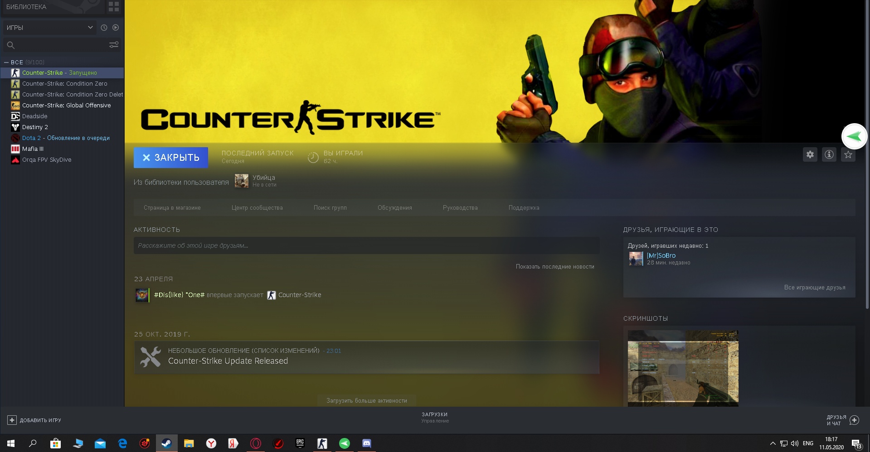Click the add game plus icon
Image resolution: width=870 pixels, height=452 pixels.
click(12, 420)
